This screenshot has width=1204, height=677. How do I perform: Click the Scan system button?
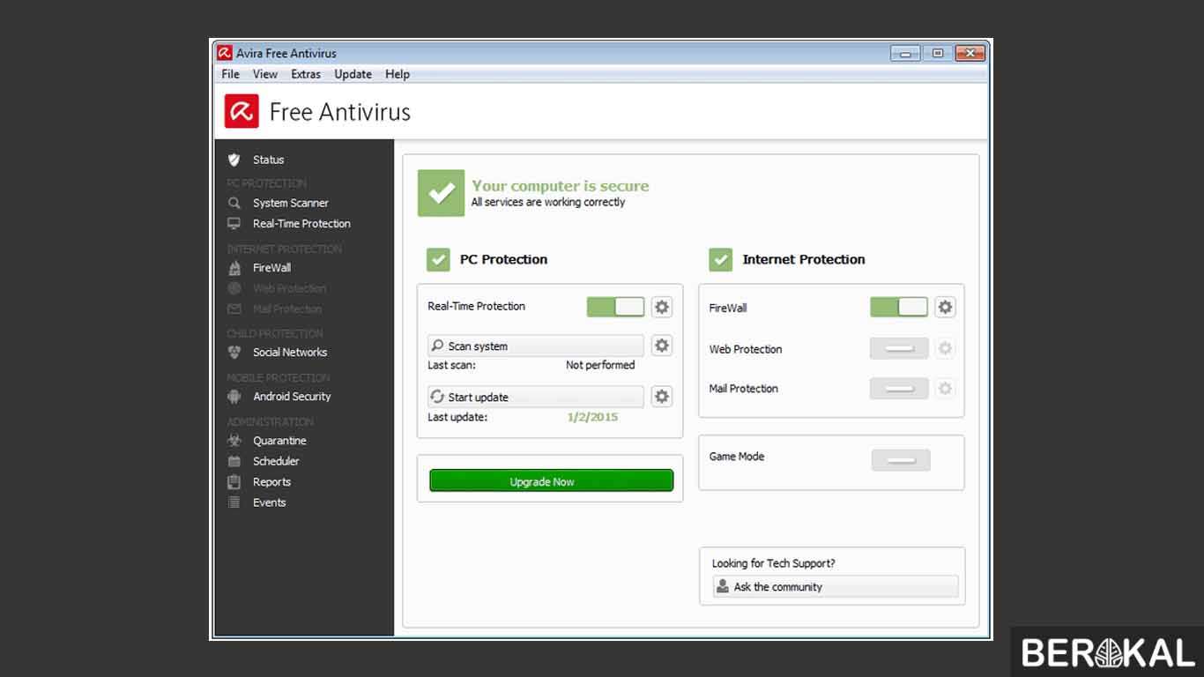[x=536, y=346]
